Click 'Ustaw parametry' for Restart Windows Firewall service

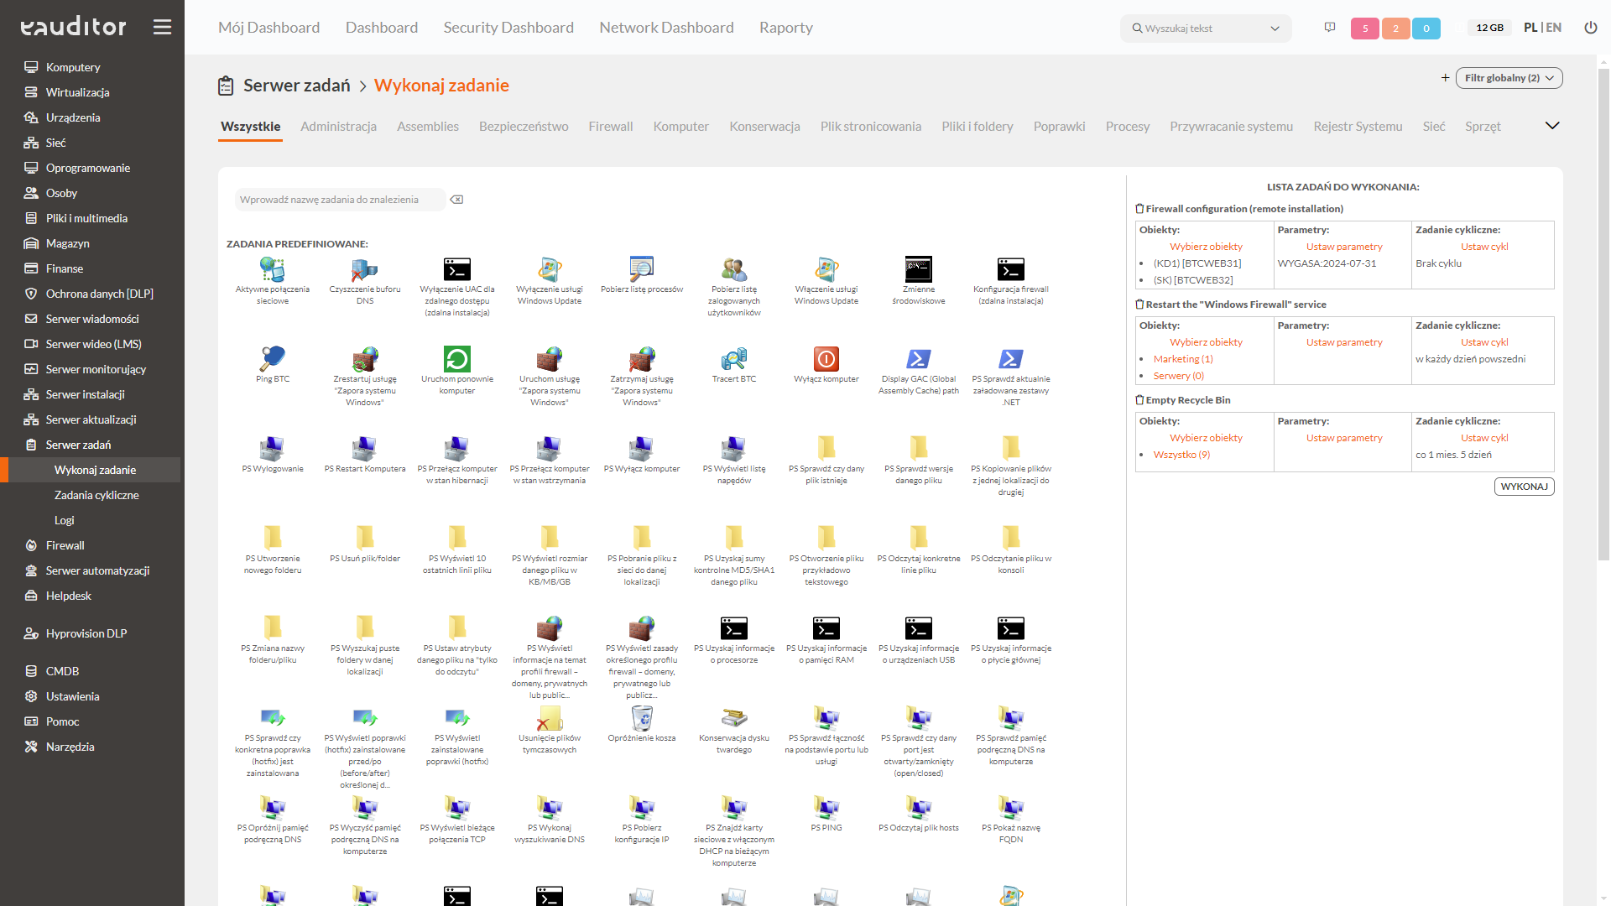coord(1344,342)
